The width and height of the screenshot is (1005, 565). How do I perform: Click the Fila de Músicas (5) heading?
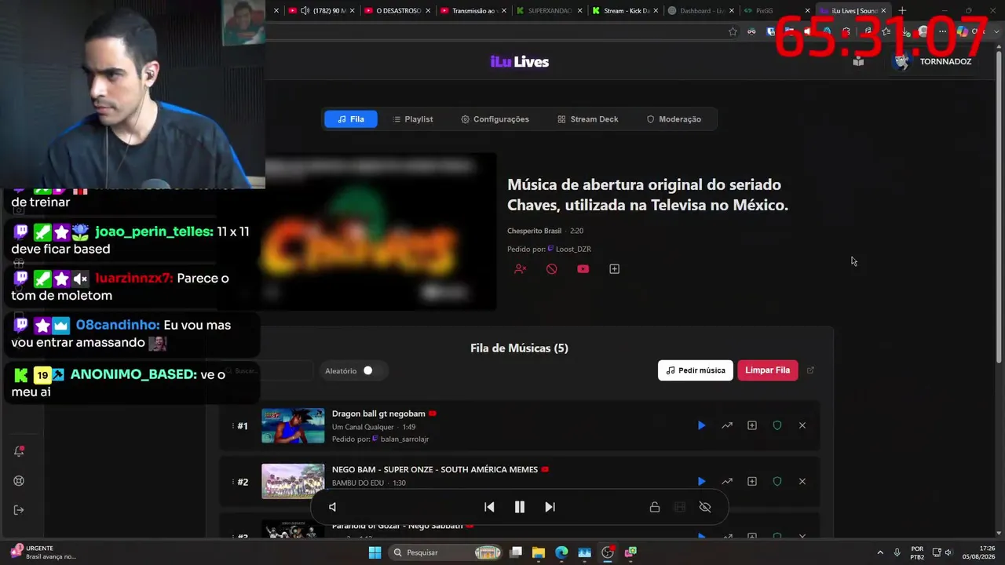(x=519, y=348)
